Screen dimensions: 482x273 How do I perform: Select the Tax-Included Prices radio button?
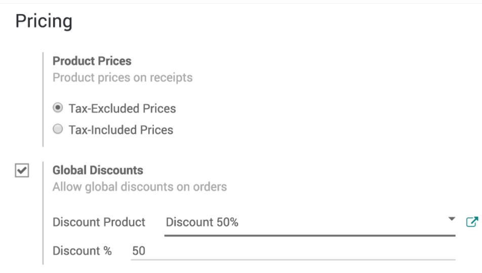pos(58,130)
